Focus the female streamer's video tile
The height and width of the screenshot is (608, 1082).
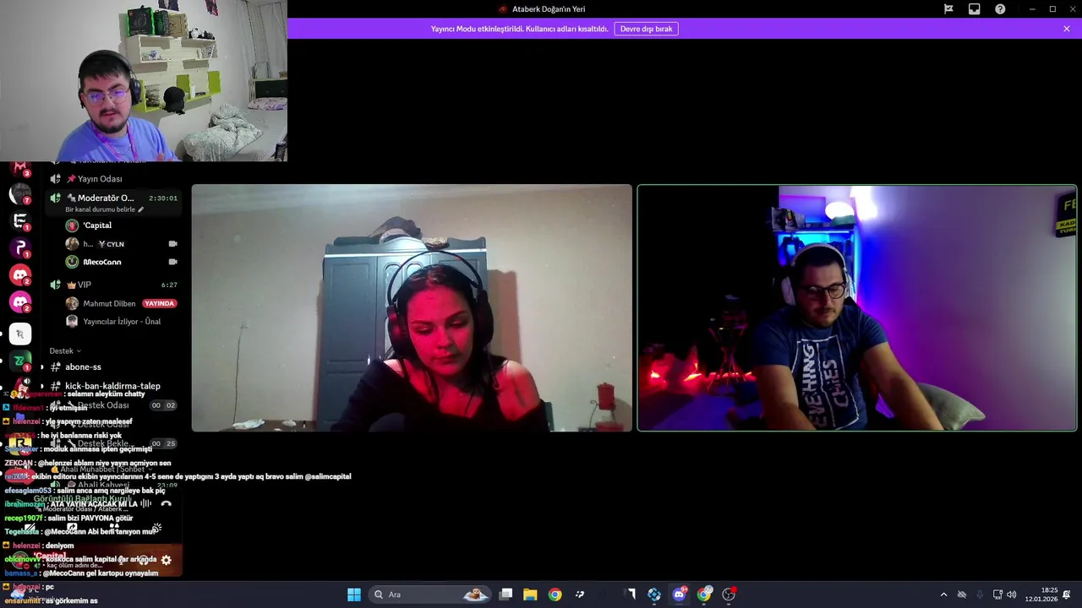click(412, 308)
